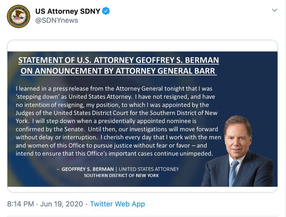This screenshot has width=286, height=217.
Task: Click the "STATEMENT OF U.S. ATTORNEY" headline line
Action: point(118,60)
